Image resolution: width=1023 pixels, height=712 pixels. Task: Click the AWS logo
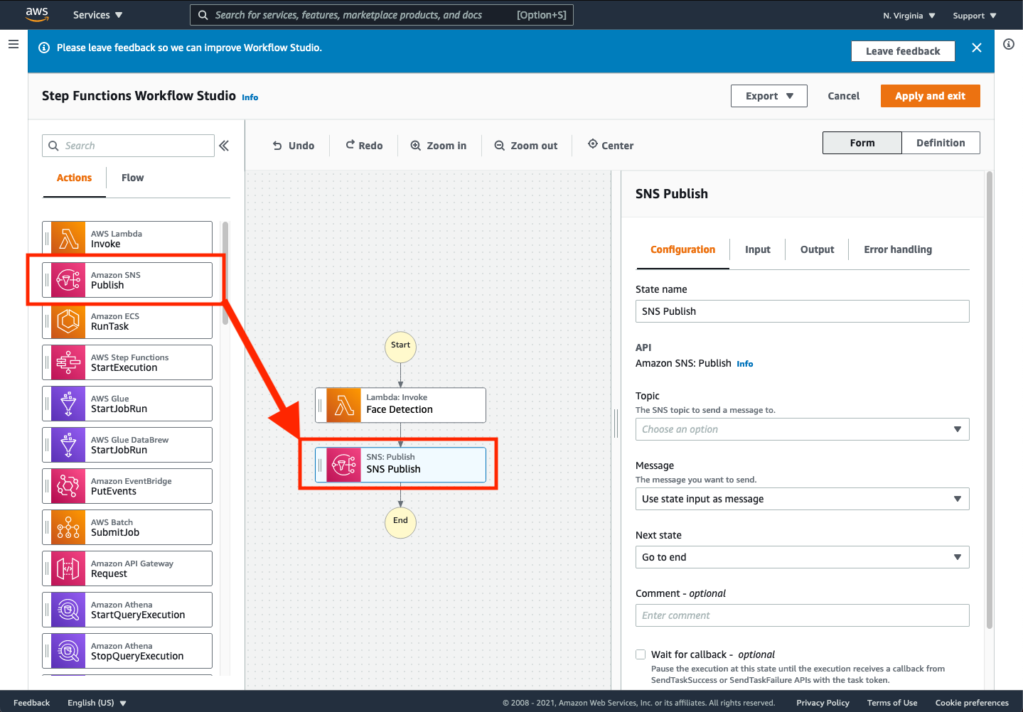pyautogui.click(x=37, y=14)
